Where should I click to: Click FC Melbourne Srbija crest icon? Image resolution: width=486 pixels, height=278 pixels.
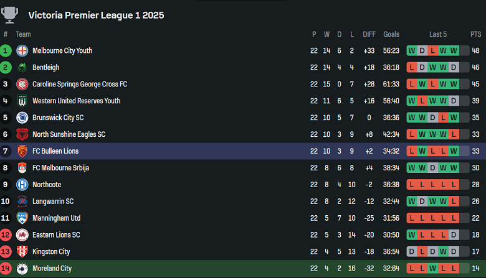[x=22, y=168]
